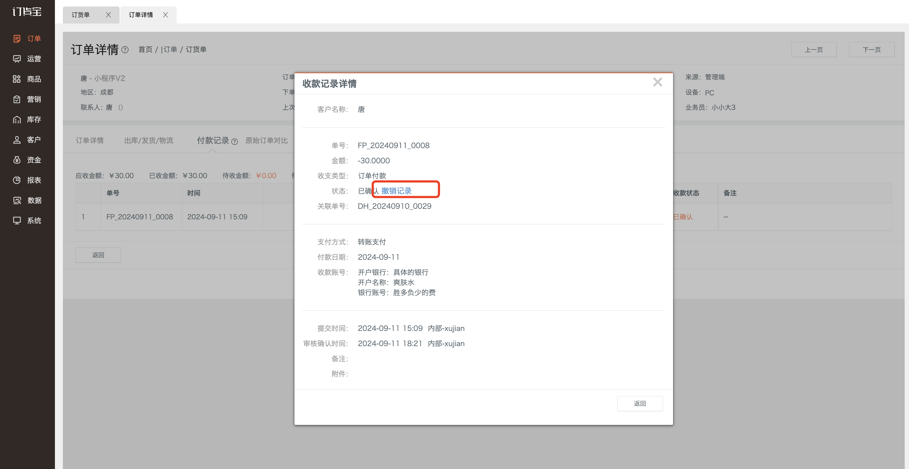
Task: Select the 客户 person icon
Action: coord(17,140)
